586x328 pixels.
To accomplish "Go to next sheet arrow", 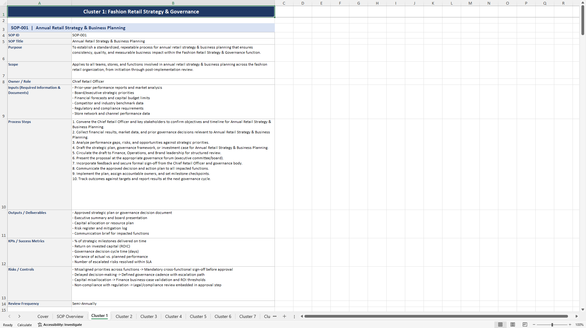I will (19, 316).
